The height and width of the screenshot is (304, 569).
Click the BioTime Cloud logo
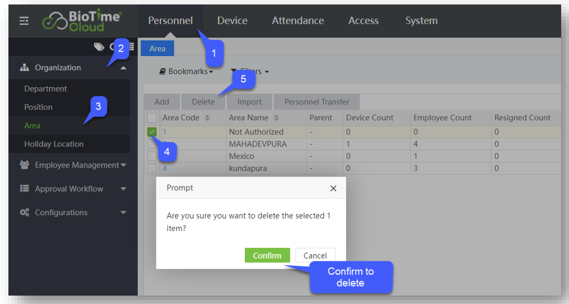(82, 21)
